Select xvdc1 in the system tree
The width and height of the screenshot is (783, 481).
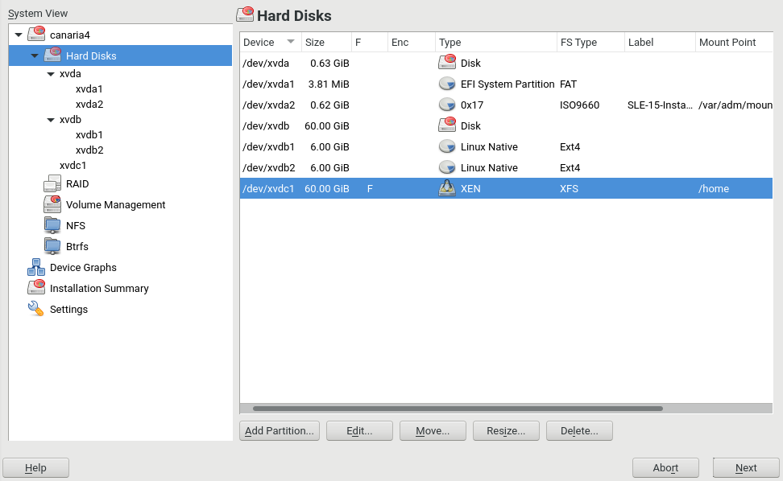(x=75, y=166)
